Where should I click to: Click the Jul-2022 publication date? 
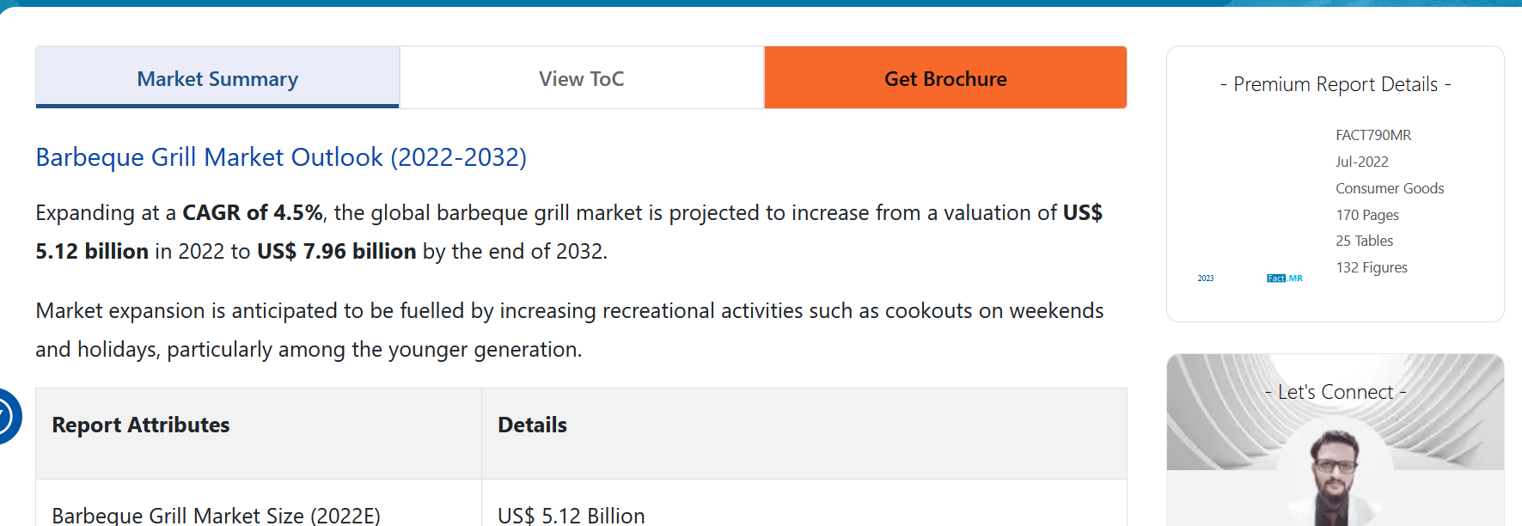point(1361,162)
